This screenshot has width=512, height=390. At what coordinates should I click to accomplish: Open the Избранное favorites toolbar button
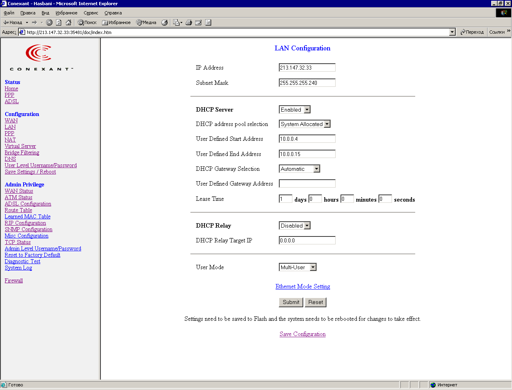[x=116, y=22]
